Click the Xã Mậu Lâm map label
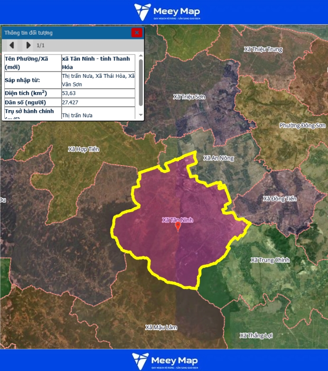 click(x=161, y=327)
